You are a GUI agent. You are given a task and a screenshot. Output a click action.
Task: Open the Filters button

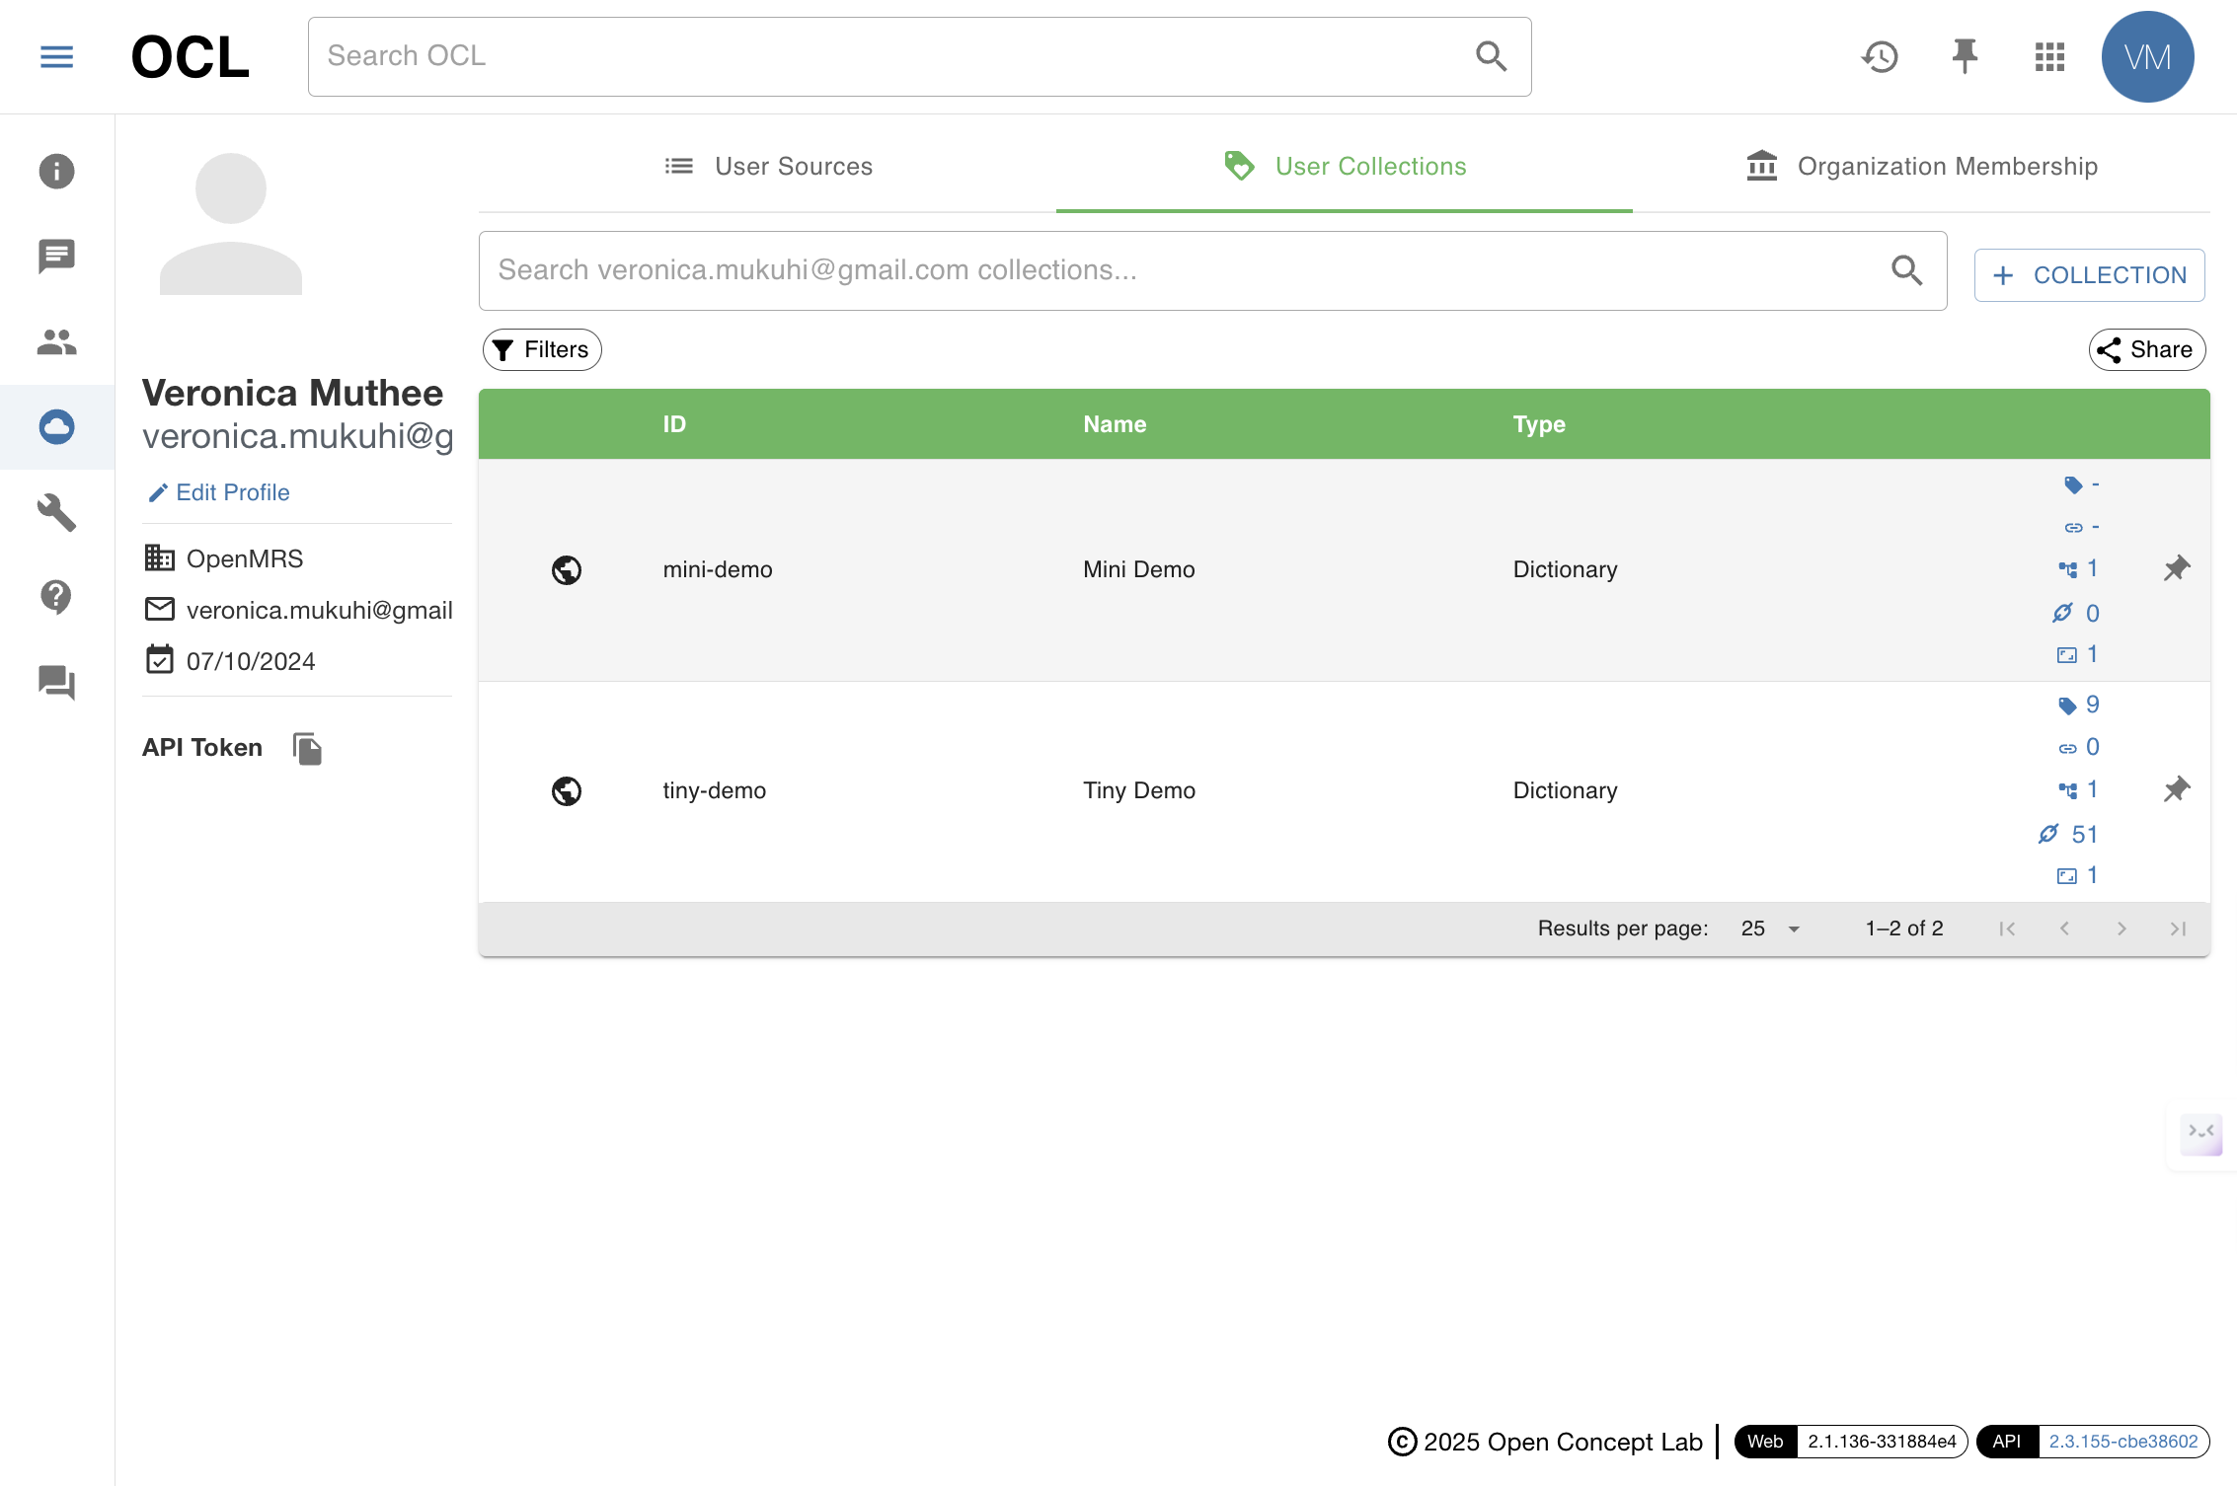click(x=542, y=349)
